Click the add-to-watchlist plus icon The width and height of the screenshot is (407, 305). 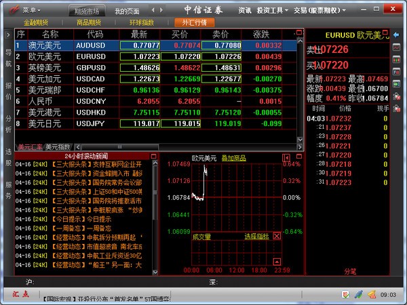pos(396,96)
